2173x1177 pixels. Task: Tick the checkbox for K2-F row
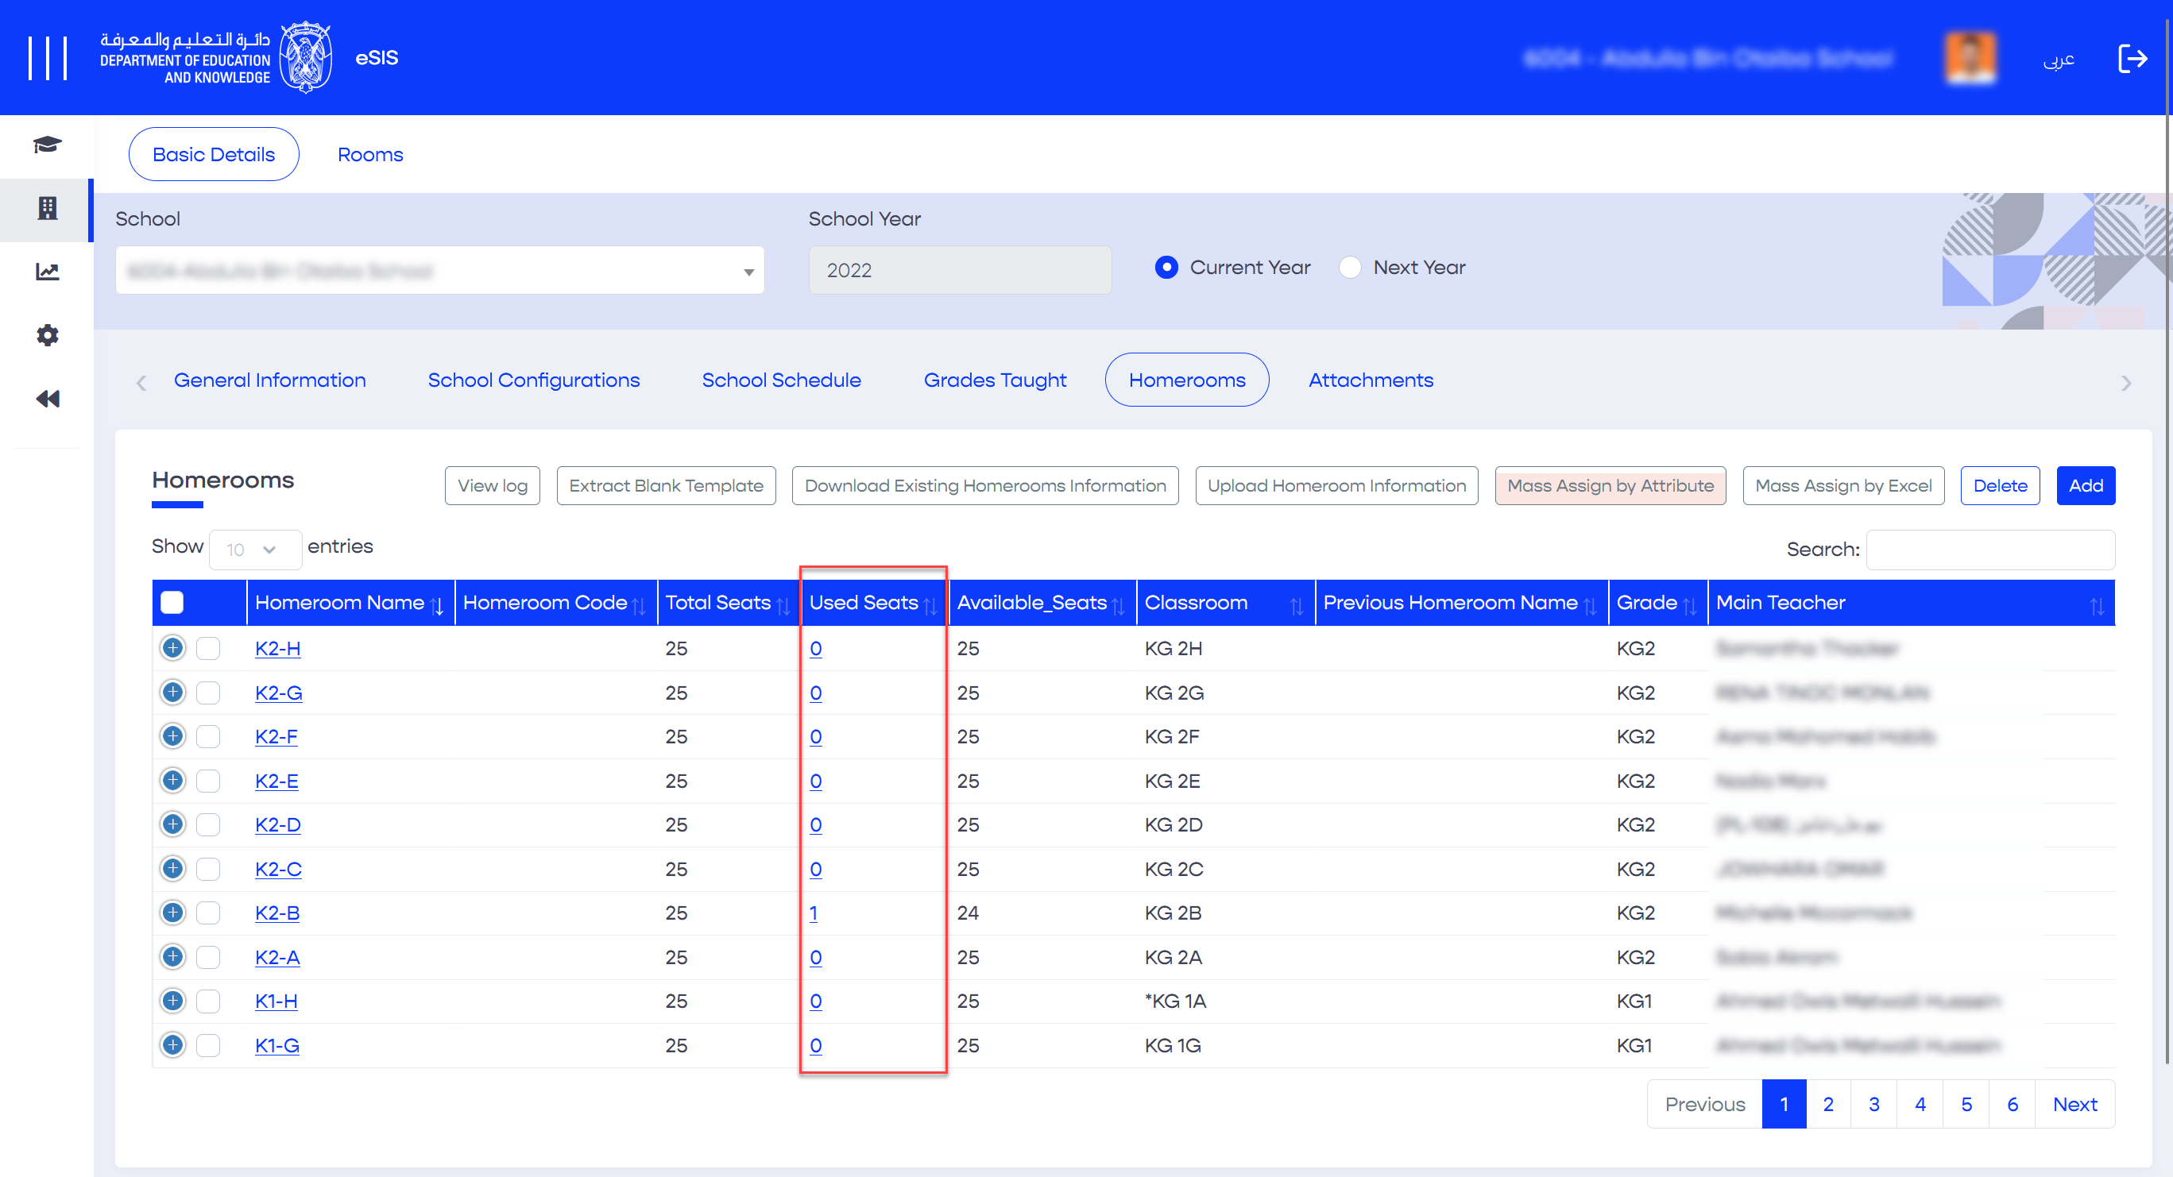(x=208, y=737)
